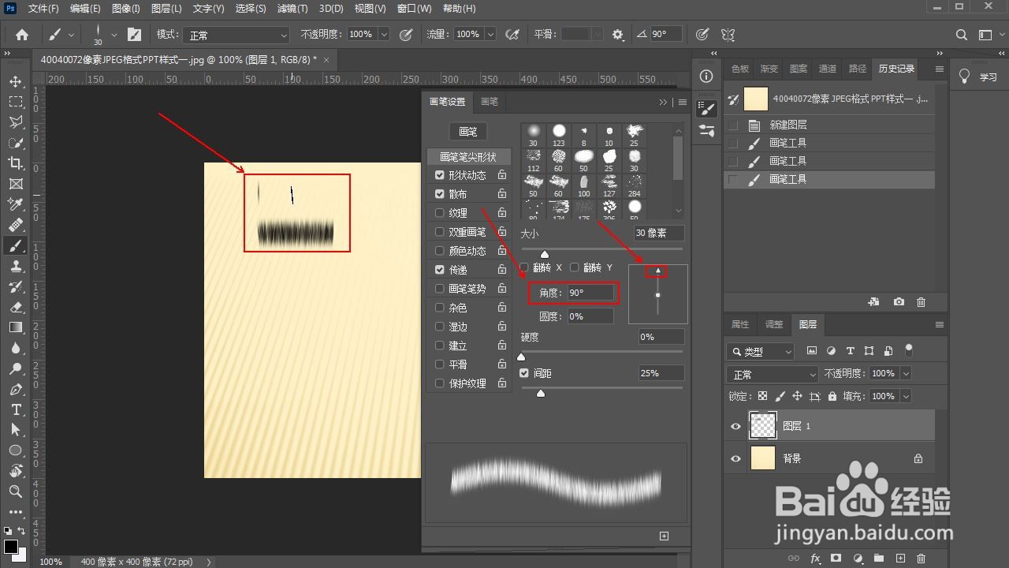
Task: Delete layer trash icon in Layers panel
Action: coord(922,559)
